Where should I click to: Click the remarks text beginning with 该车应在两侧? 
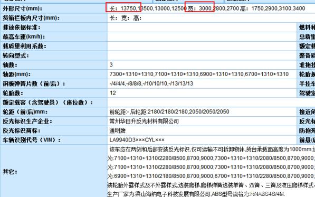click(x=211, y=149)
